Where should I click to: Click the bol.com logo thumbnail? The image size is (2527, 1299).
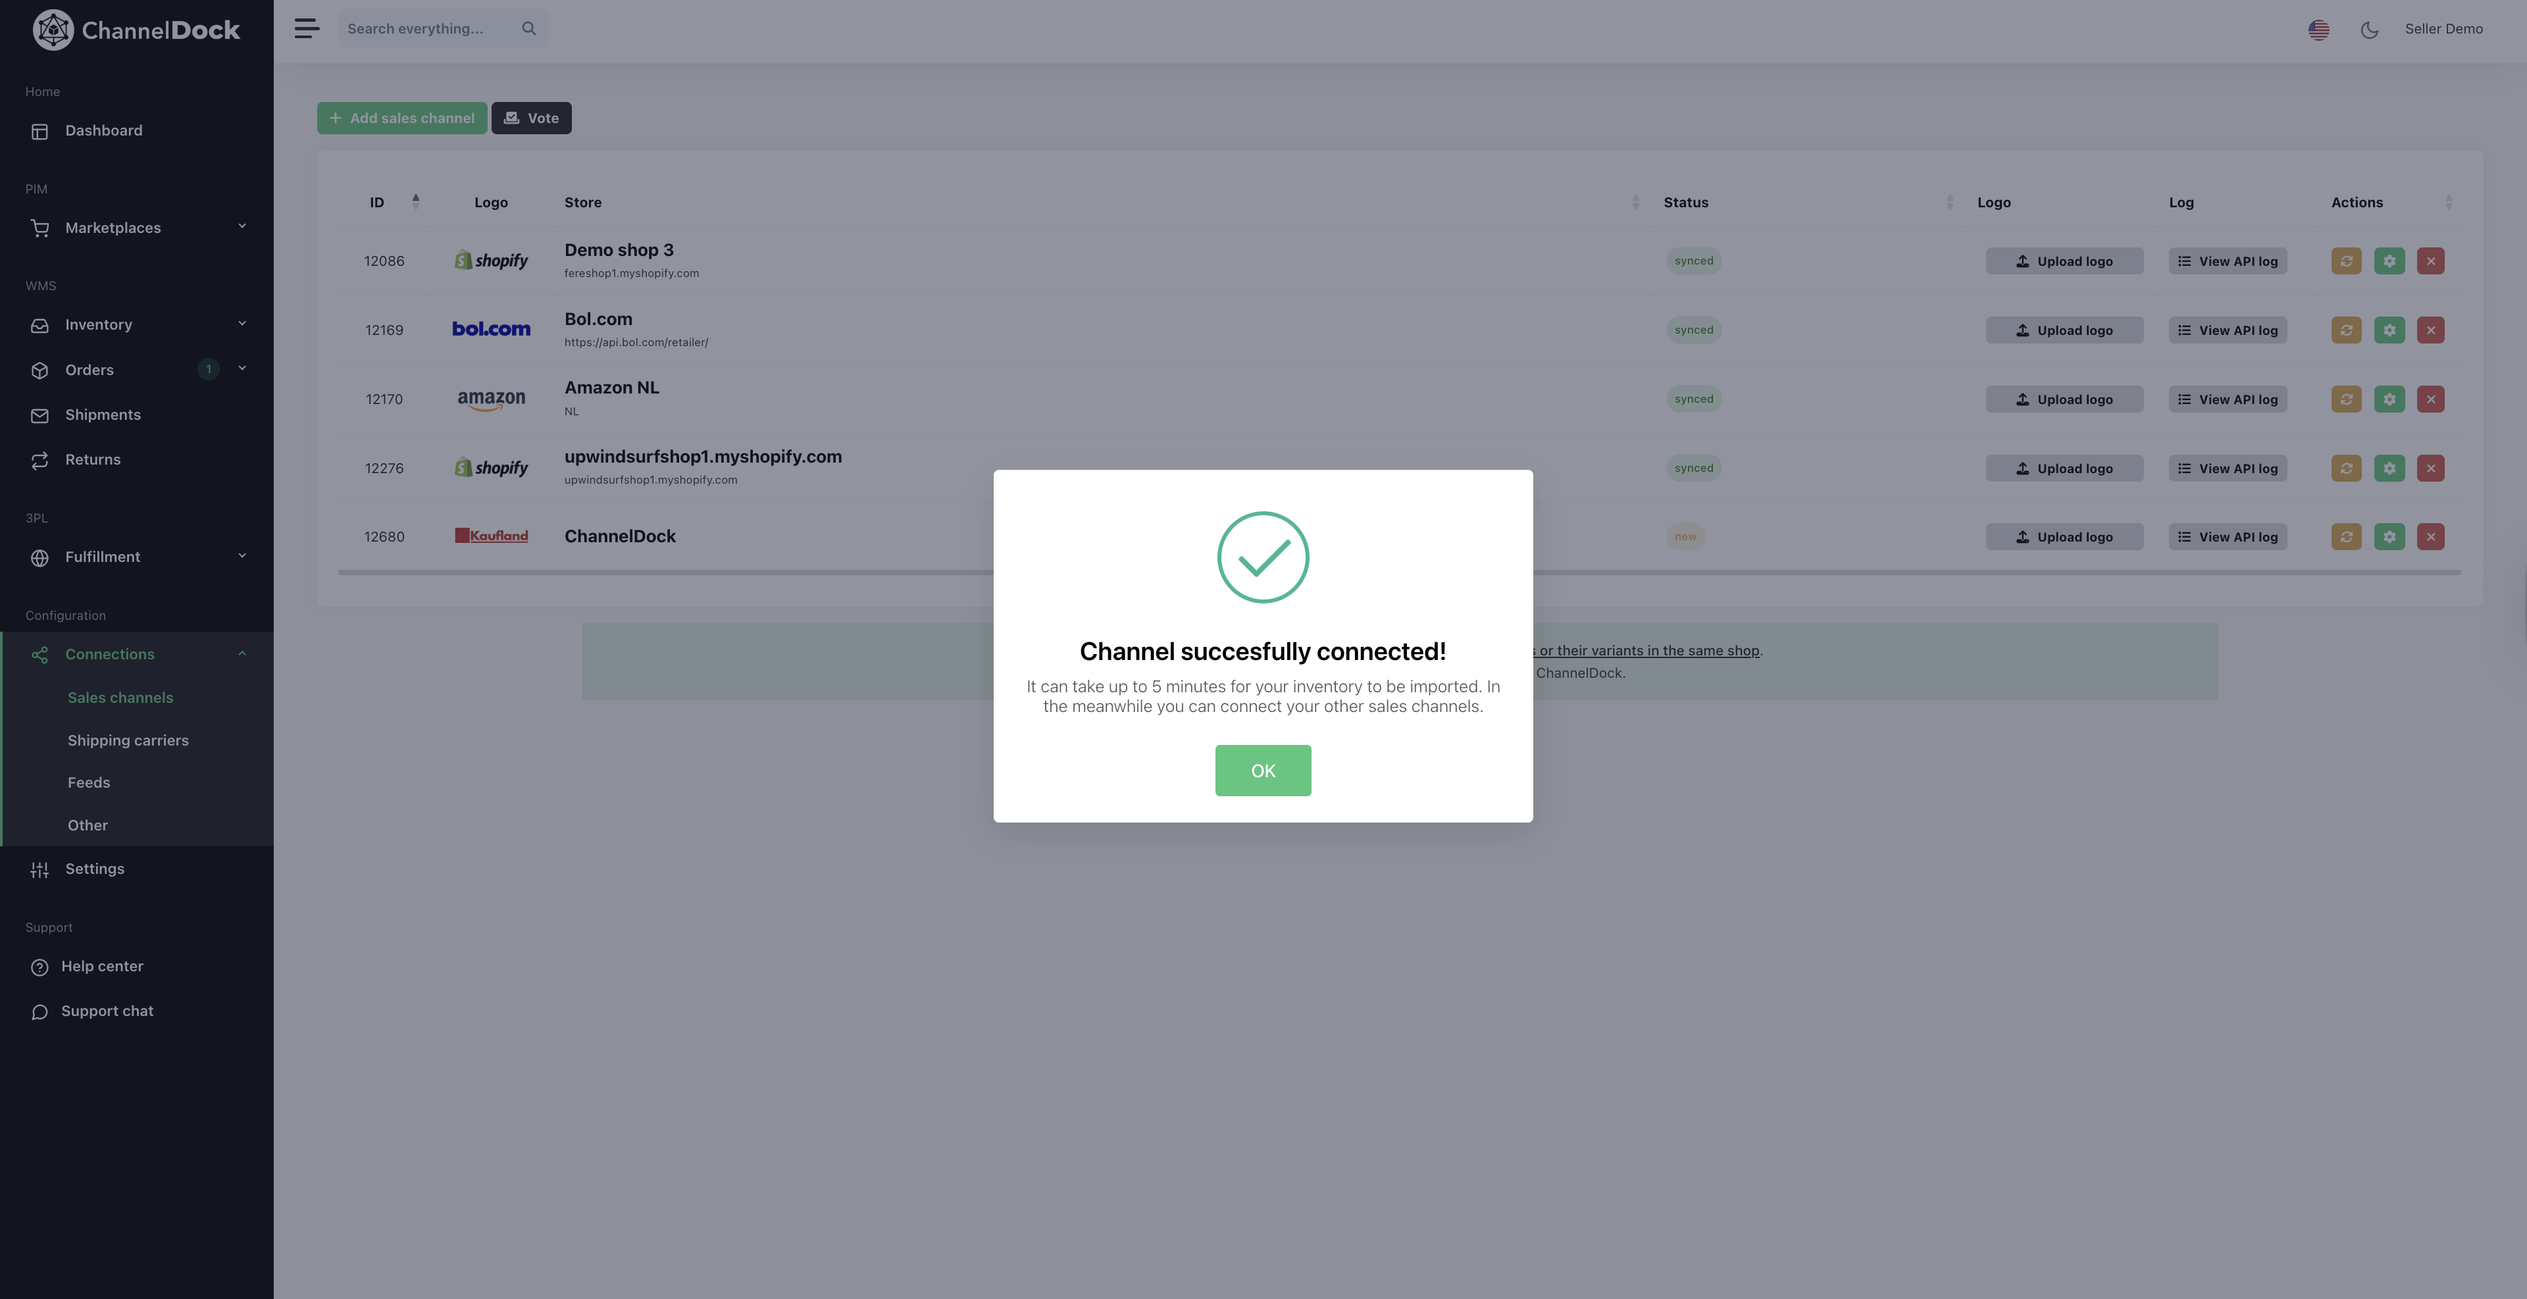[x=490, y=330]
